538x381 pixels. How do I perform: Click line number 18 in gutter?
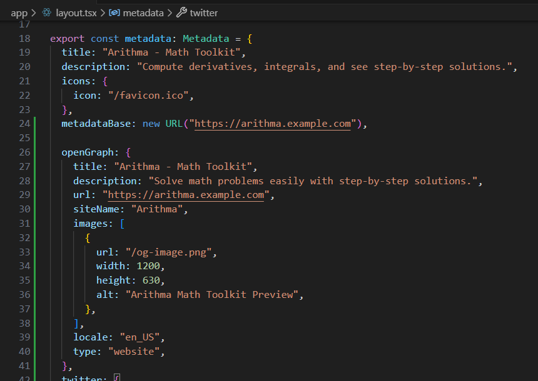coord(24,38)
